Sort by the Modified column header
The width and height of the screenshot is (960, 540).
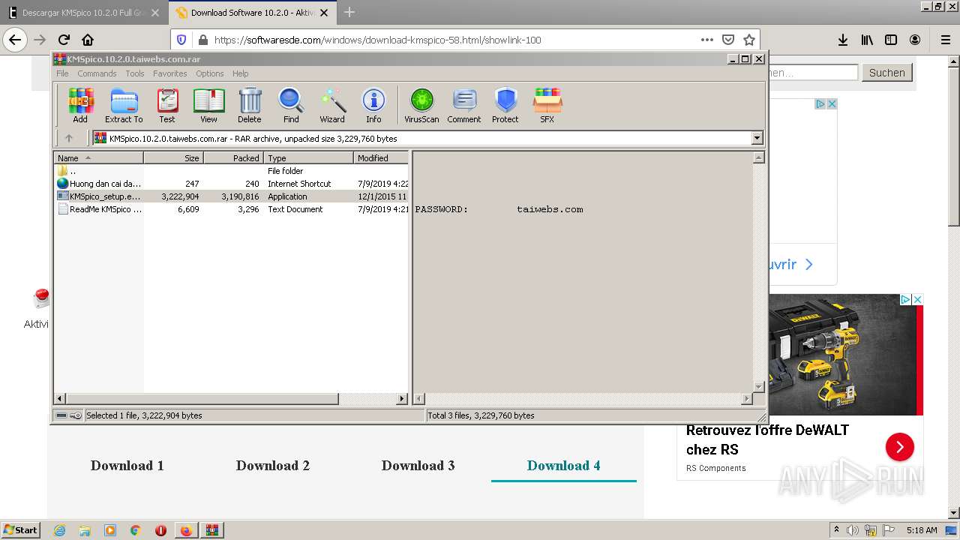point(381,158)
